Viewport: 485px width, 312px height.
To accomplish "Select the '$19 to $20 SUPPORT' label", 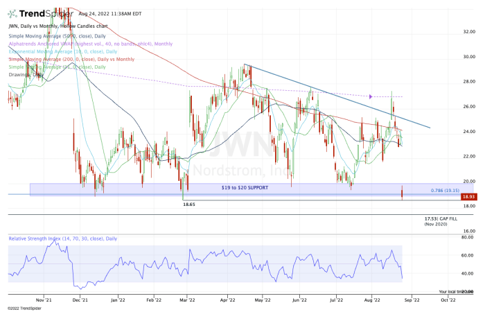I will (x=245, y=188).
